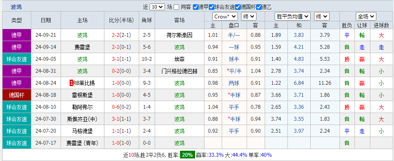Click the 比分(半场) column header
The height and width of the screenshot is (161, 394).
click(122, 20)
